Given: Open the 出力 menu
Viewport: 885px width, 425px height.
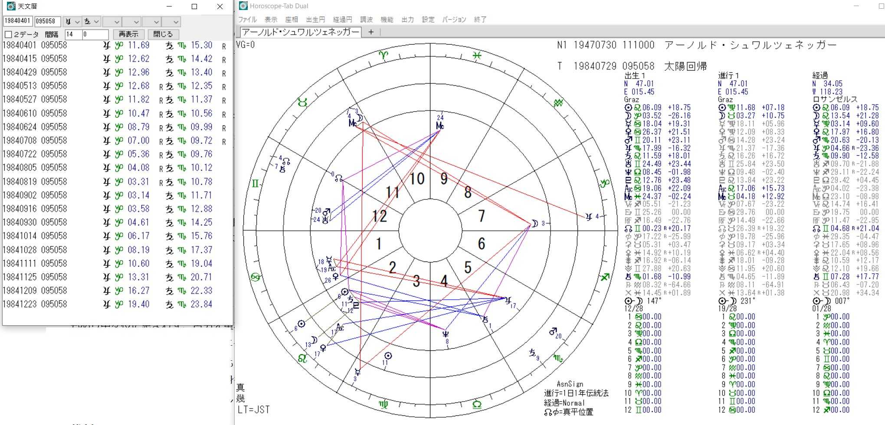Looking at the screenshot, I should pos(408,20).
